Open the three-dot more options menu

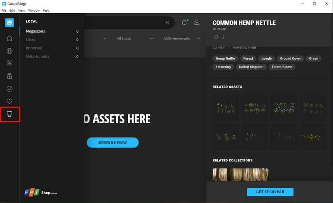point(223,37)
